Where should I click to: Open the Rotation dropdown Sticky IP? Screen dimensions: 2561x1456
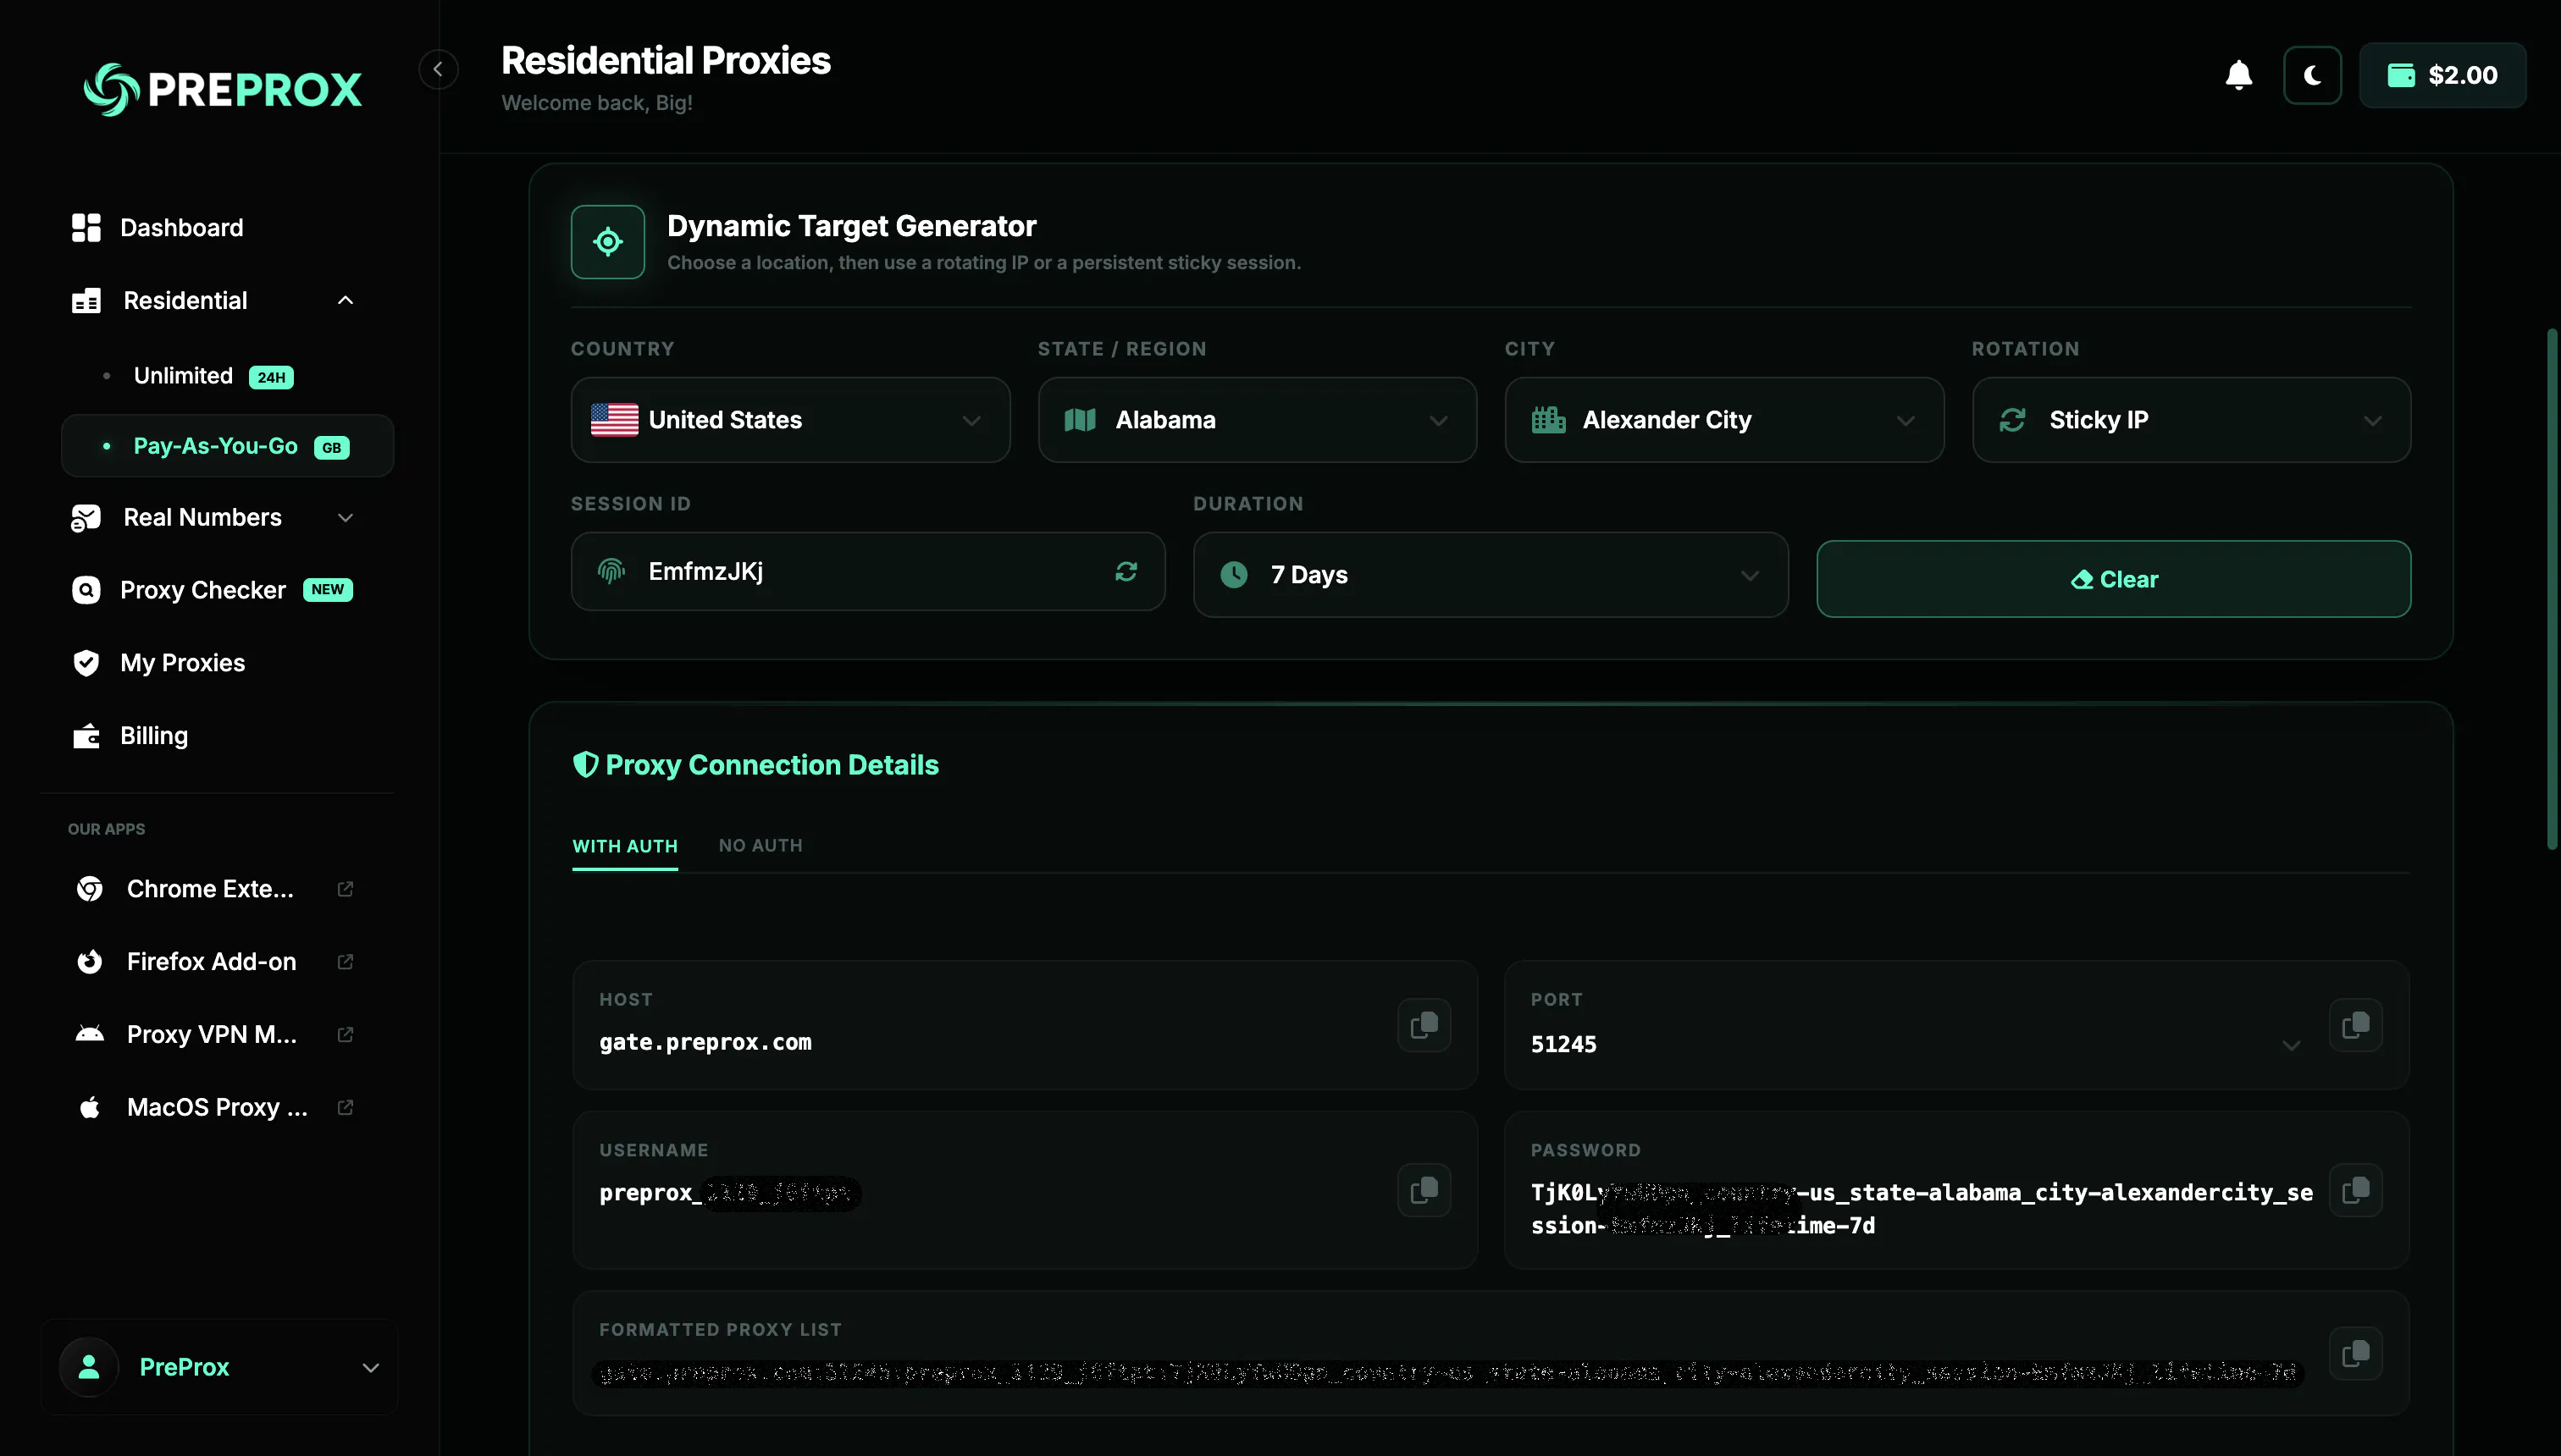point(2191,420)
